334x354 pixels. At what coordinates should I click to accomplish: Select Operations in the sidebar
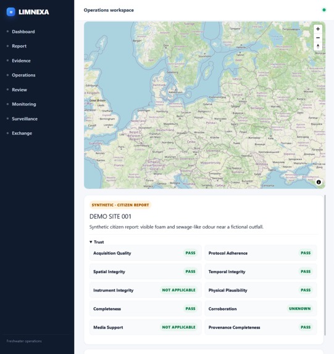coord(23,75)
